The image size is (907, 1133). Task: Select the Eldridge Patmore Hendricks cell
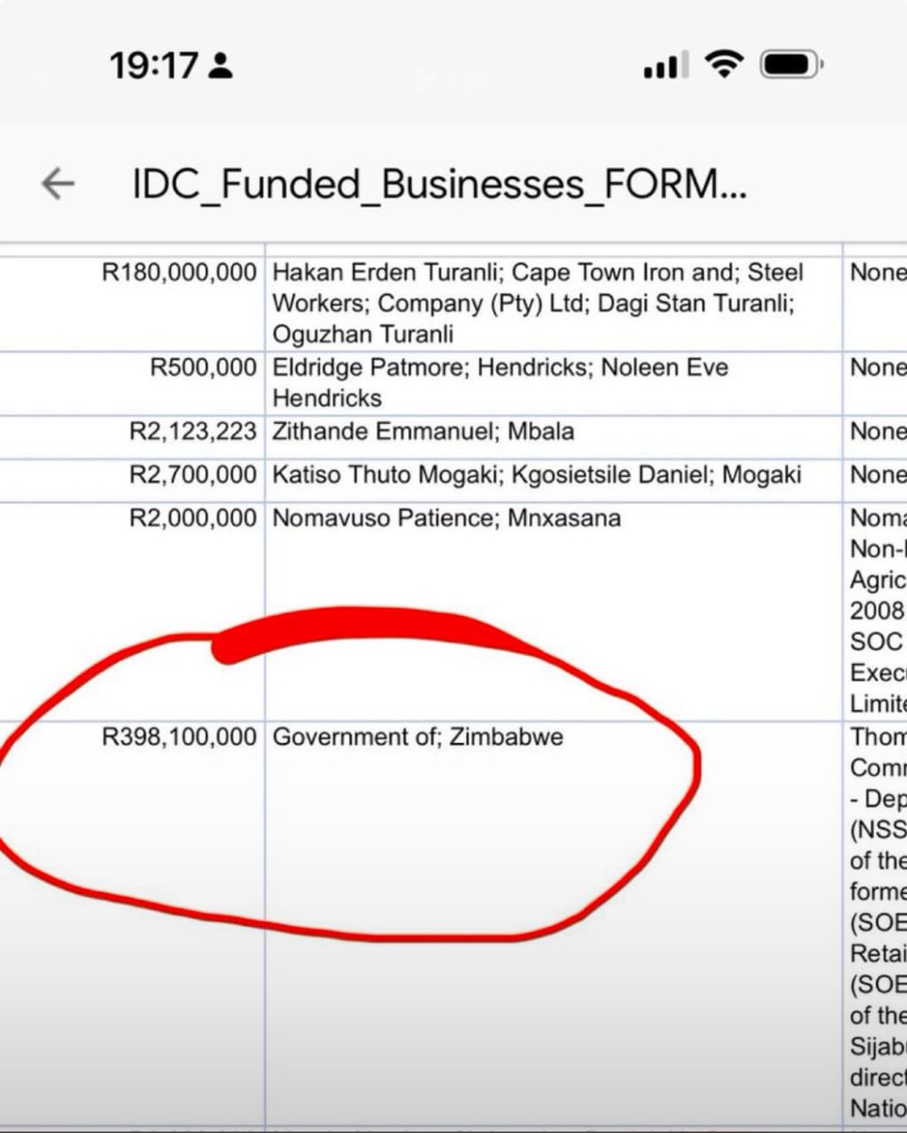[x=553, y=382]
